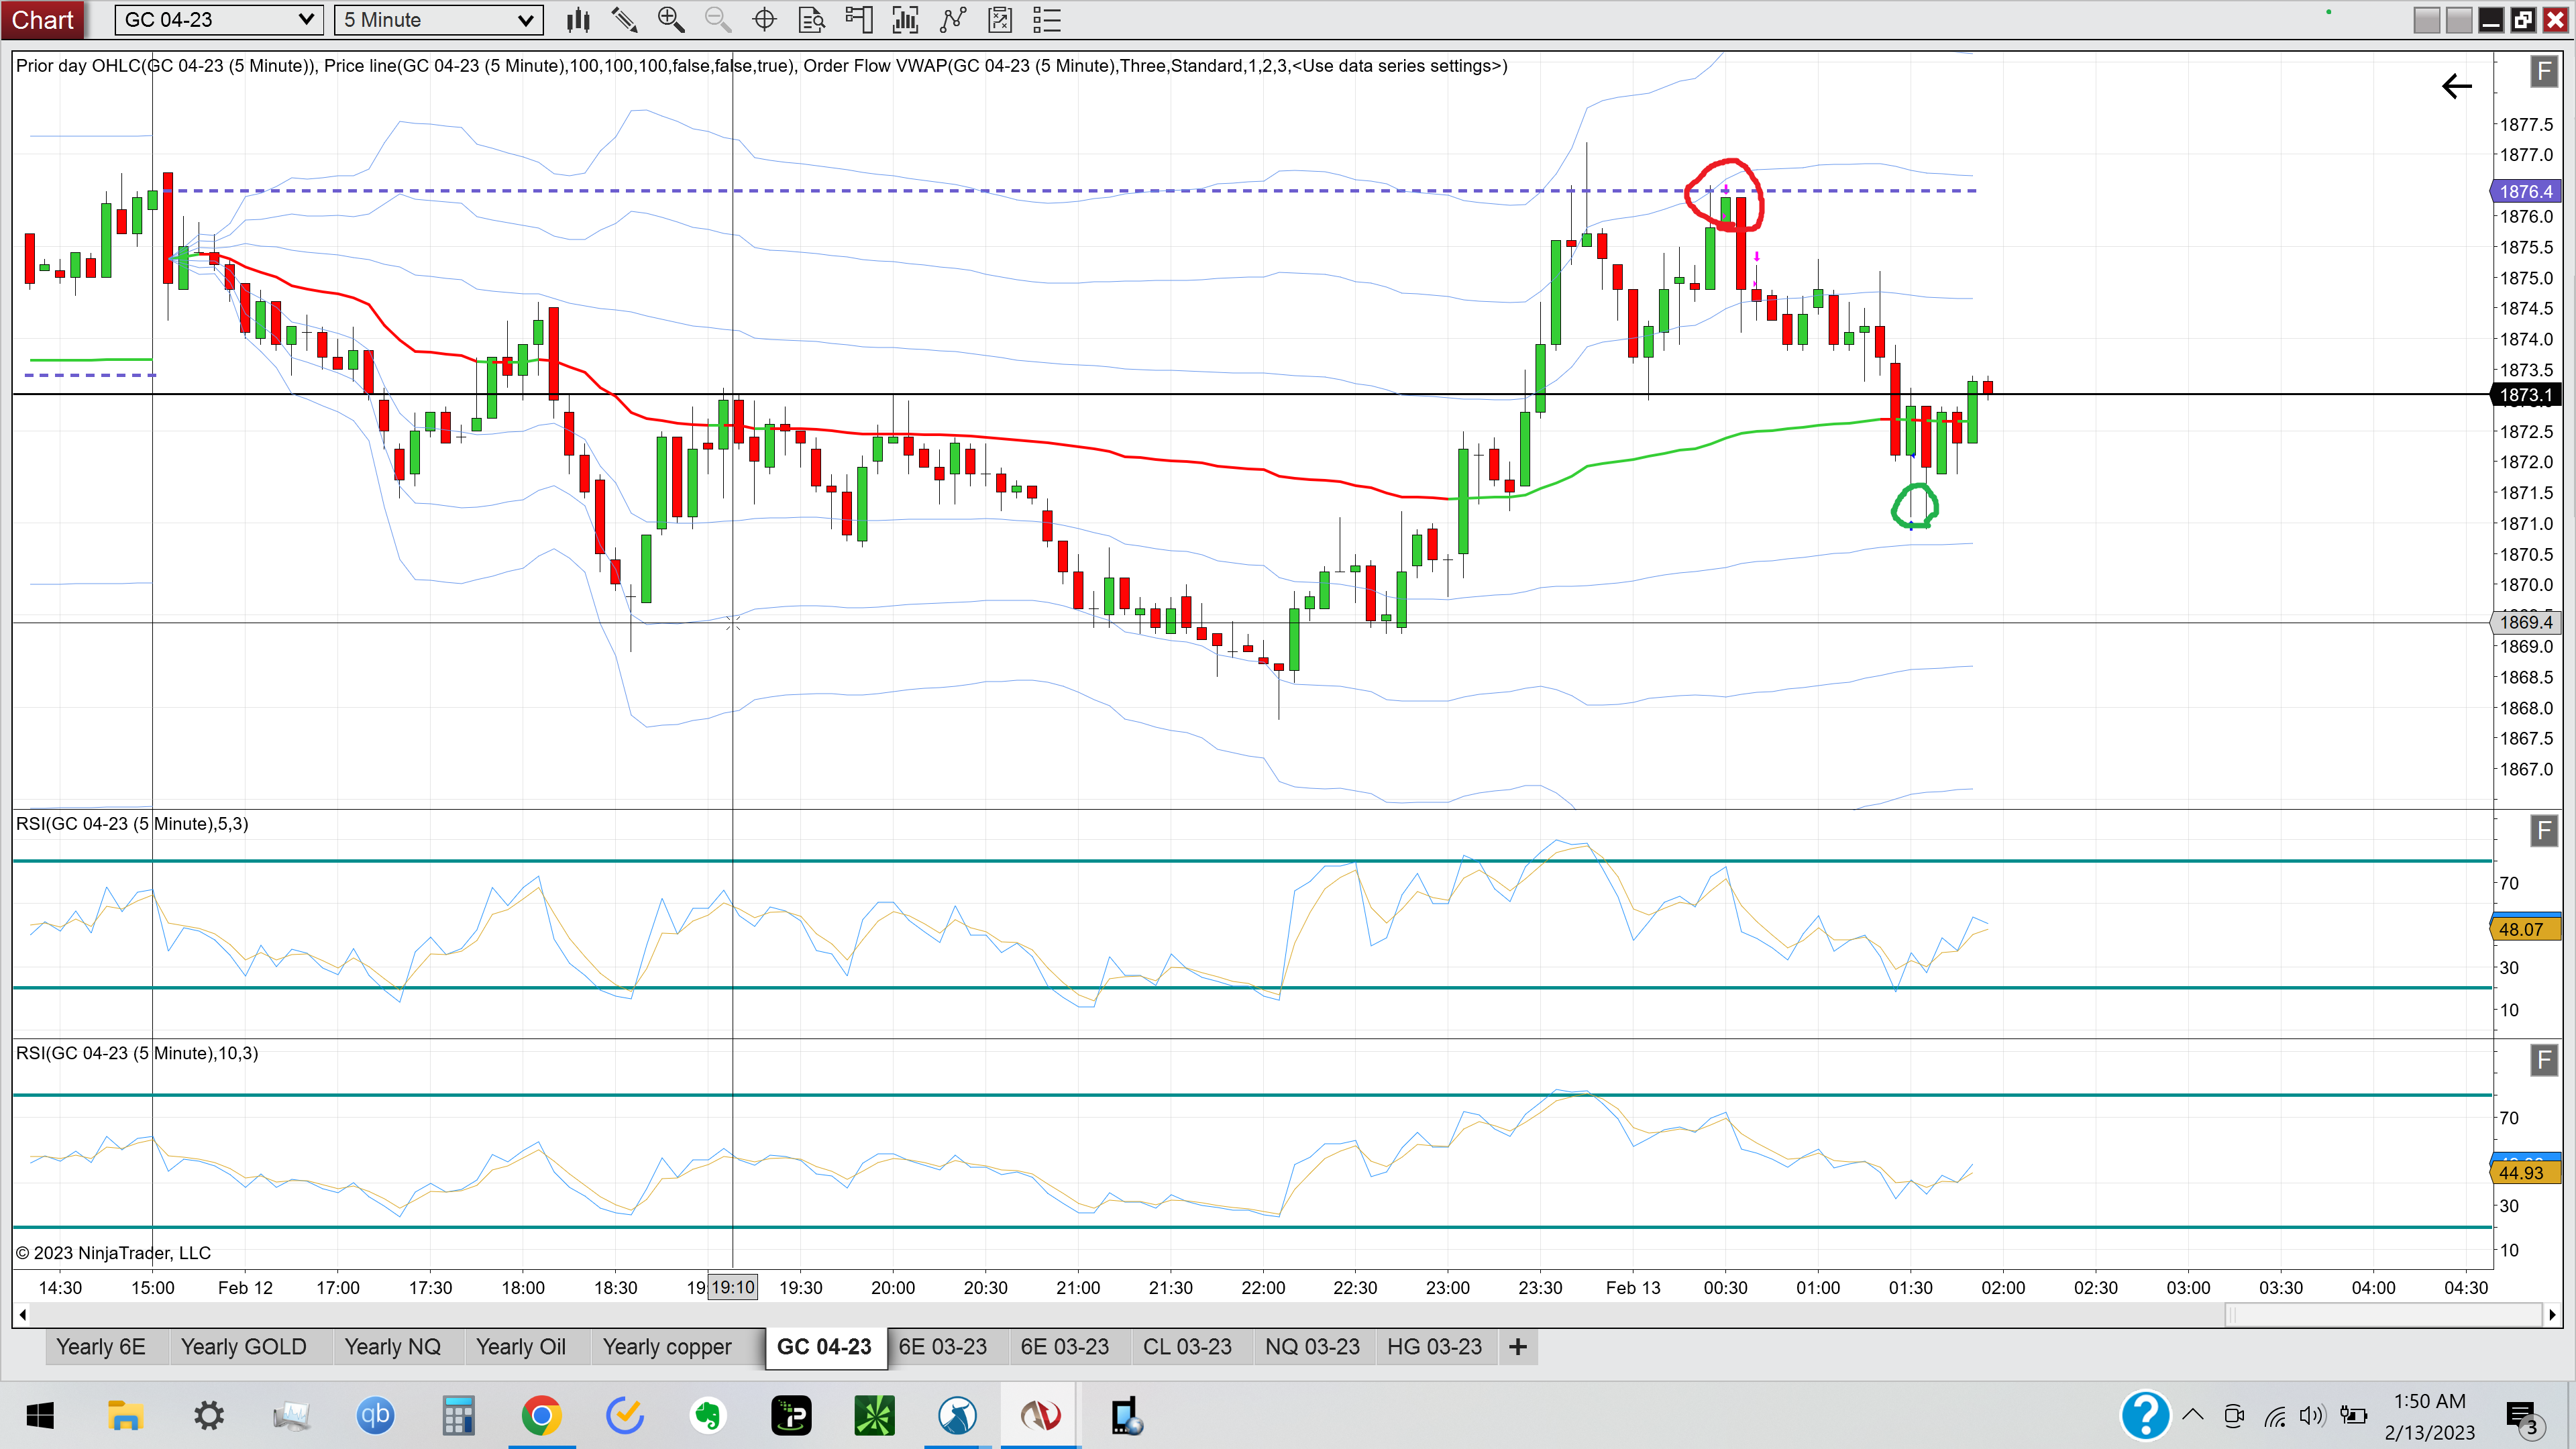Show hidden system tray icons chevron
Image resolution: width=2576 pixels, height=1449 pixels.
point(2193,1415)
